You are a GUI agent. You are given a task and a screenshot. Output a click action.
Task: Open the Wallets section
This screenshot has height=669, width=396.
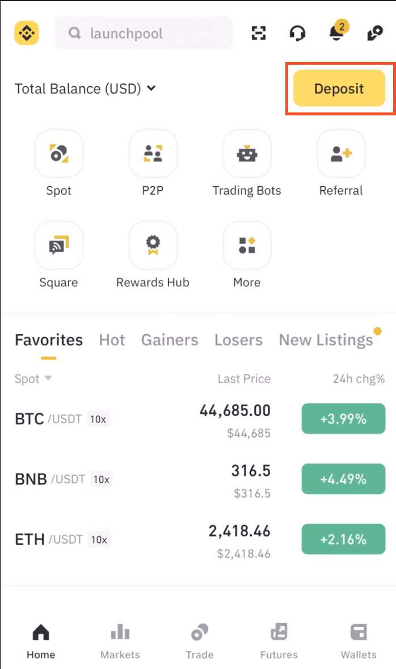[358, 632]
